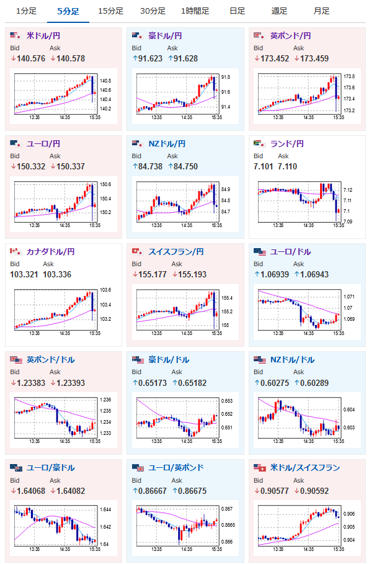Switch to the 1分足 tab

click(26, 11)
